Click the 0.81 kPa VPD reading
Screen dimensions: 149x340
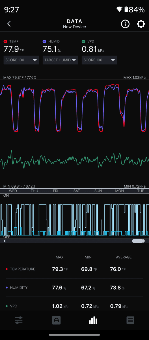93,49
